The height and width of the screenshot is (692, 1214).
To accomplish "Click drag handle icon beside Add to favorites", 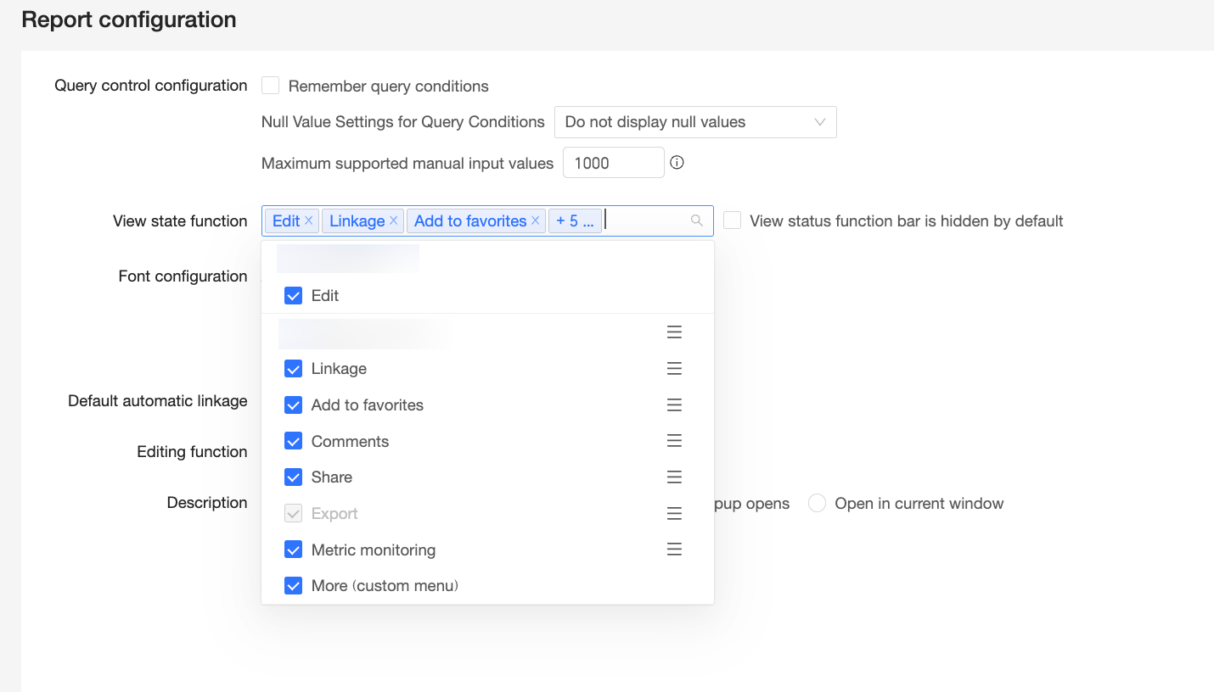I will click(674, 405).
